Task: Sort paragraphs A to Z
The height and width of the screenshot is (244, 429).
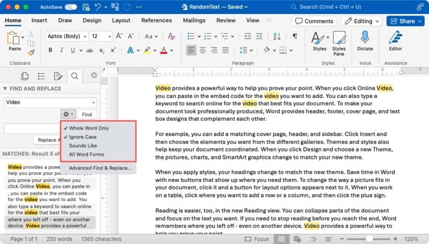Action: tap(277, 36)
